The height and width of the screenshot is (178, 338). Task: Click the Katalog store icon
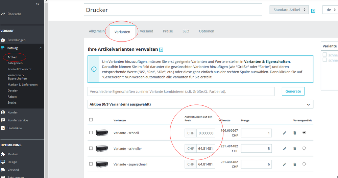click(3, 48)
